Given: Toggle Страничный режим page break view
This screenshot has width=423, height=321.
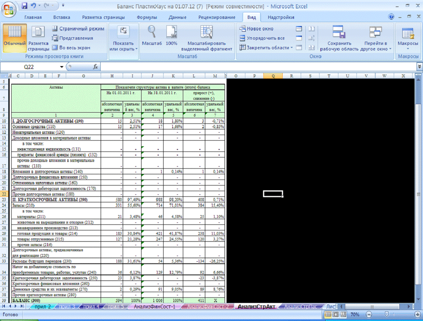Looking at the screenshot, I should pyautogui.click(x=78, y=29).
